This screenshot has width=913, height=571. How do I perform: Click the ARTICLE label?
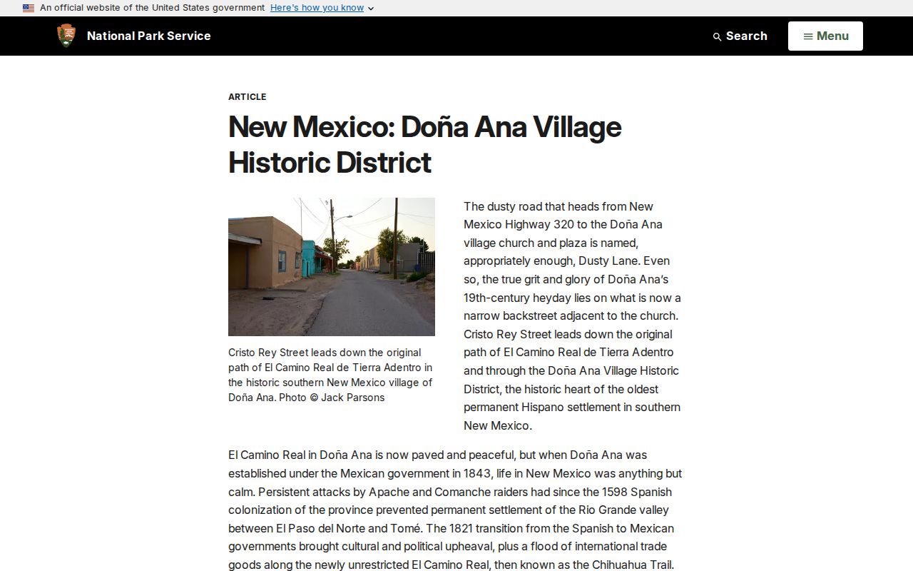[x=248, y=96]
